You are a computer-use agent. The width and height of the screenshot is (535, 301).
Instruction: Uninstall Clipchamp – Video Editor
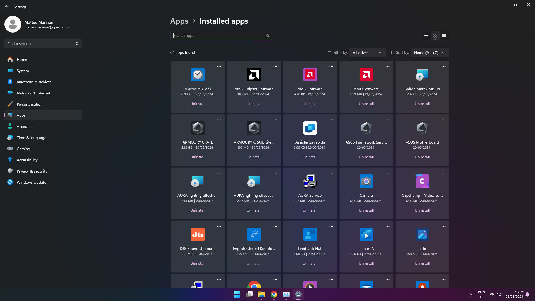tap(422, 210)
